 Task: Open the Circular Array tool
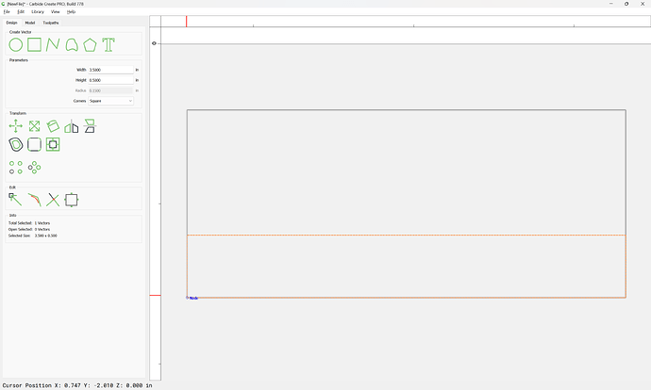click(34, 168)
